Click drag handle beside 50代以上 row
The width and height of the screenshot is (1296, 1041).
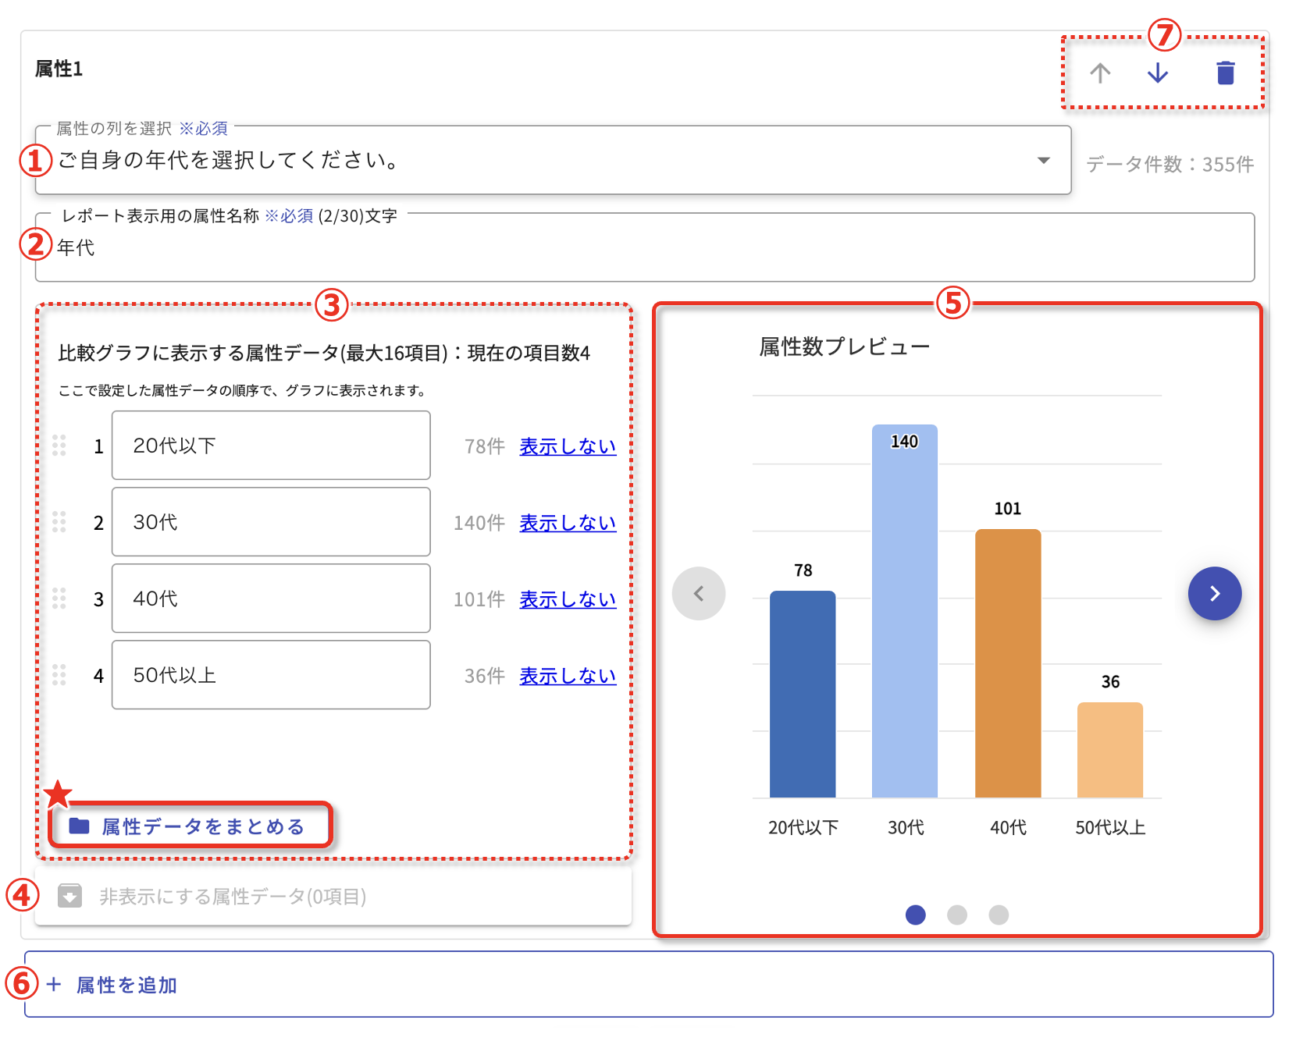(x=59, y=675)
